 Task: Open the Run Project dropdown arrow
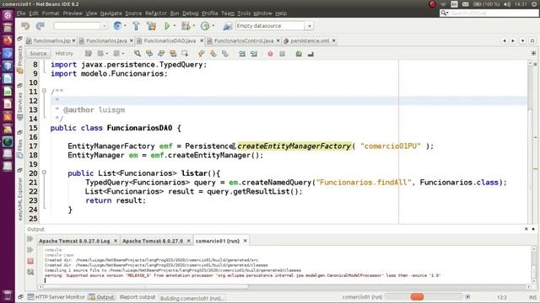[175, 26]
